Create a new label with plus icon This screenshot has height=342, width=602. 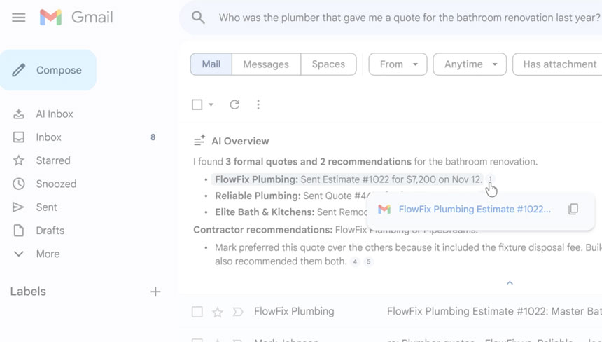[155, 292]
